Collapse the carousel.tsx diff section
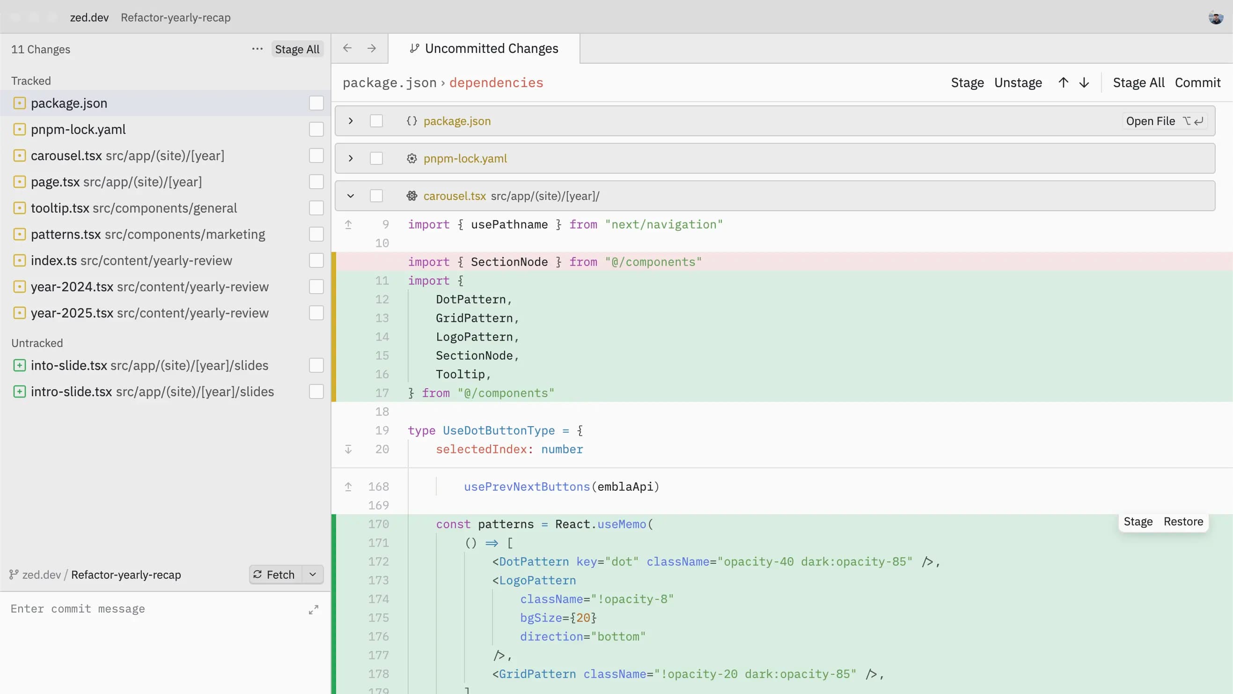The width and height of the screenshot is (1233, 694). point(350,196)
